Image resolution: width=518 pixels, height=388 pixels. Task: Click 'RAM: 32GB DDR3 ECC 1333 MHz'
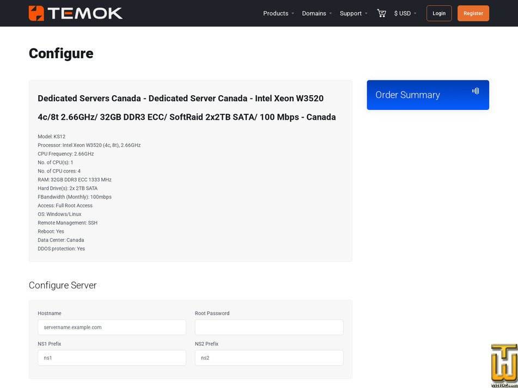(75, 180)
